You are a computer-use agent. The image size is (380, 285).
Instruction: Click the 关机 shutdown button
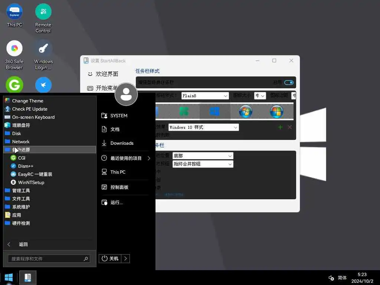click(110, 258)
